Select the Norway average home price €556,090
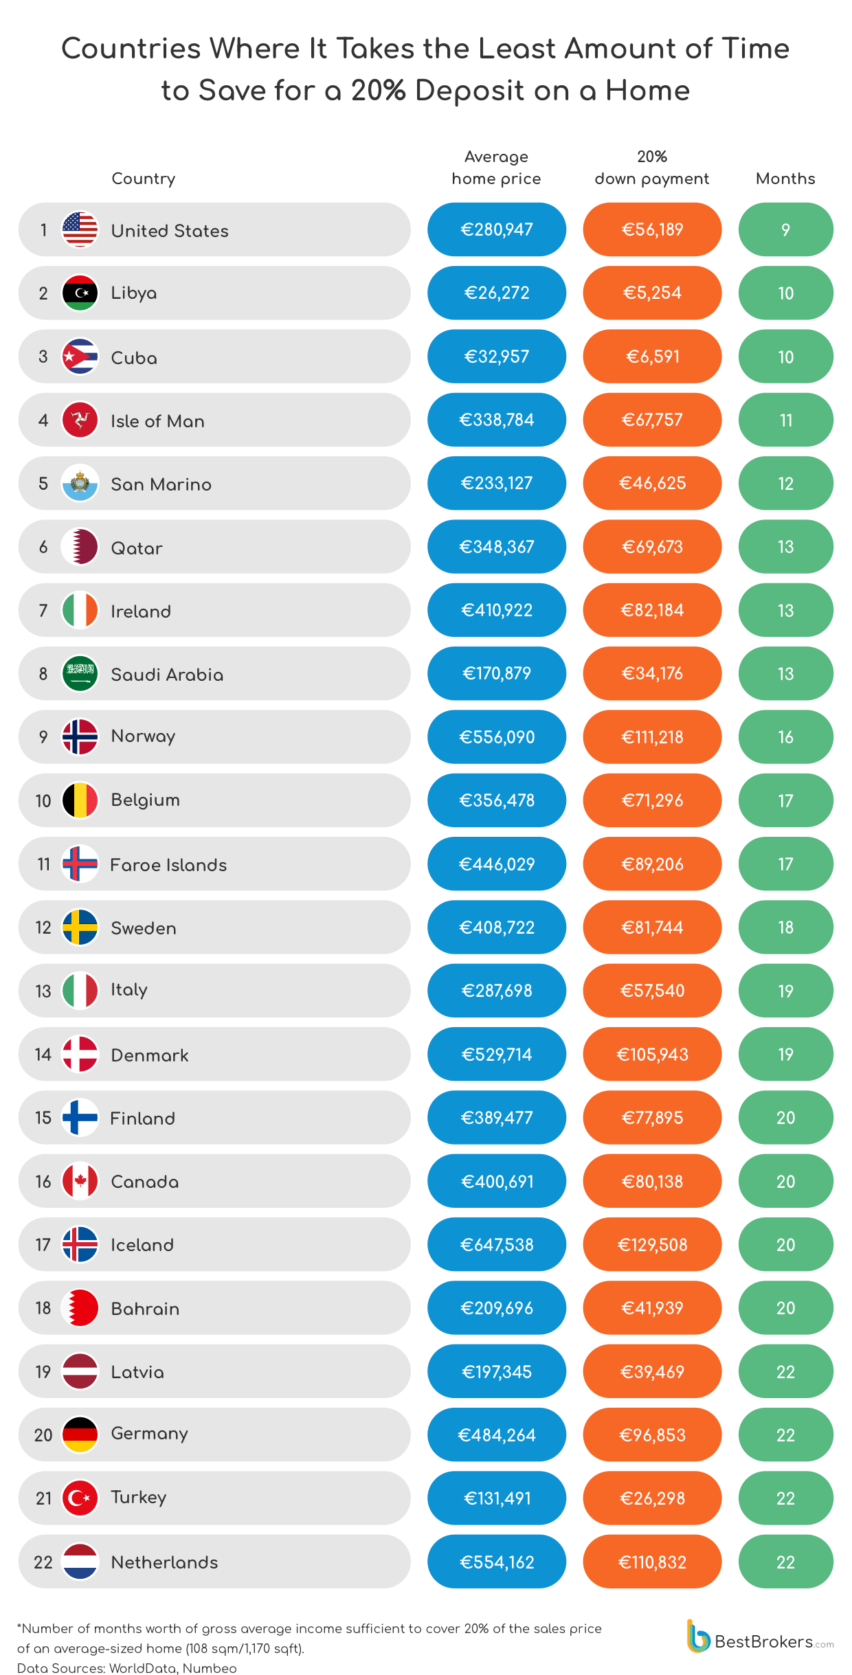The width and height of the screenshot is (852, 1675). point(497,737)
